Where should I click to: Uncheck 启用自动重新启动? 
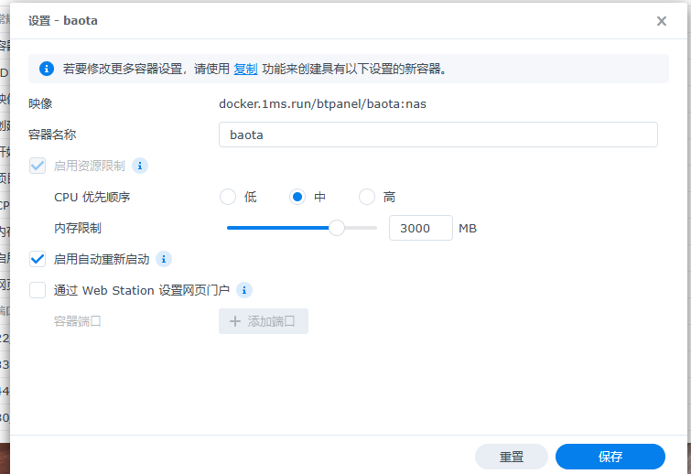pyautogui.click(x=38, y=259)
